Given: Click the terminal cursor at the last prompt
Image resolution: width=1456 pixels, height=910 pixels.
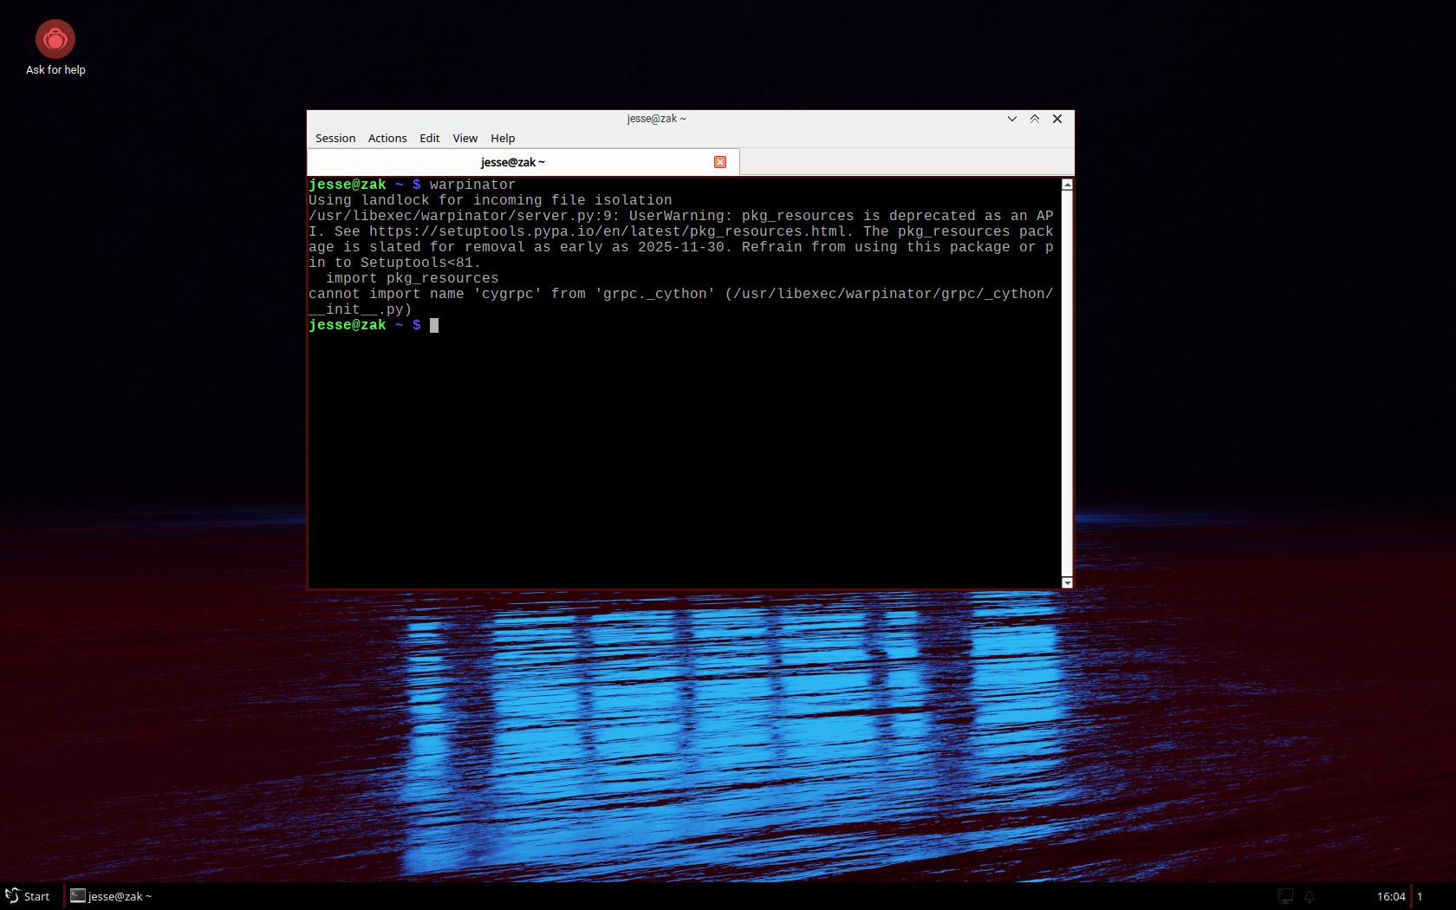Looking at the screenshot, I should click(x=434, y=325).
